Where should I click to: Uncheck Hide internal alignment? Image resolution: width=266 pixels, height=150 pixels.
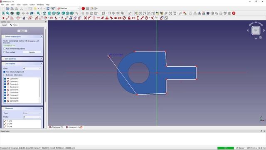coord(5,72)
